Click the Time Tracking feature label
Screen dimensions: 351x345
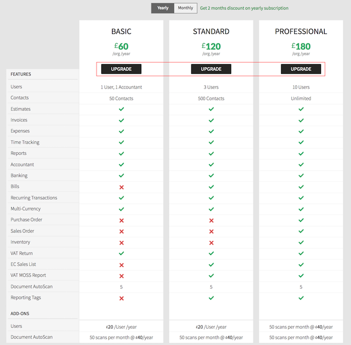tap(25, 143)
